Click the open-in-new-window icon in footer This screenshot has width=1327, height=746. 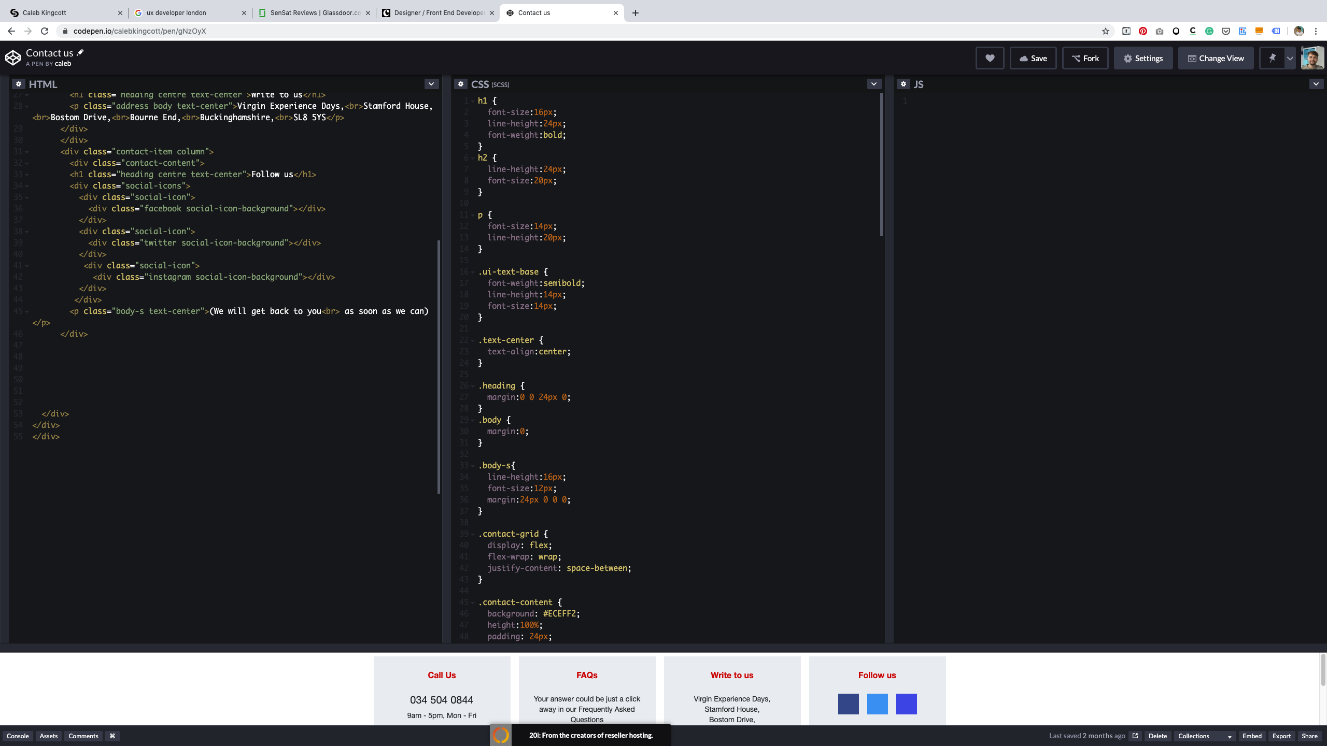(x=1135, y=736)
